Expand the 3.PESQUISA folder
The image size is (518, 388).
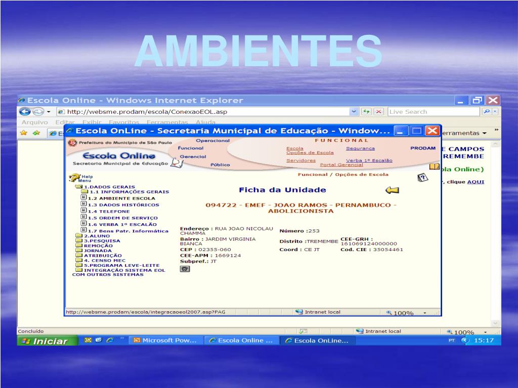click(x=78, y=240)
